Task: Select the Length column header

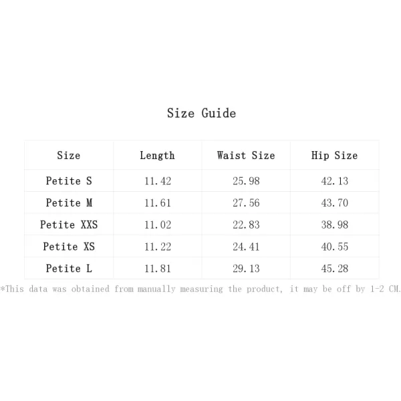Action: 157,156
